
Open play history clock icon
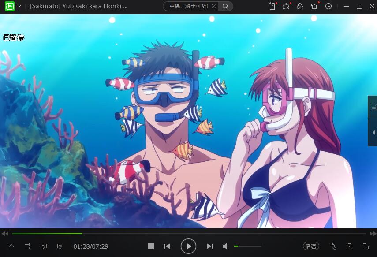click(328, 6)
